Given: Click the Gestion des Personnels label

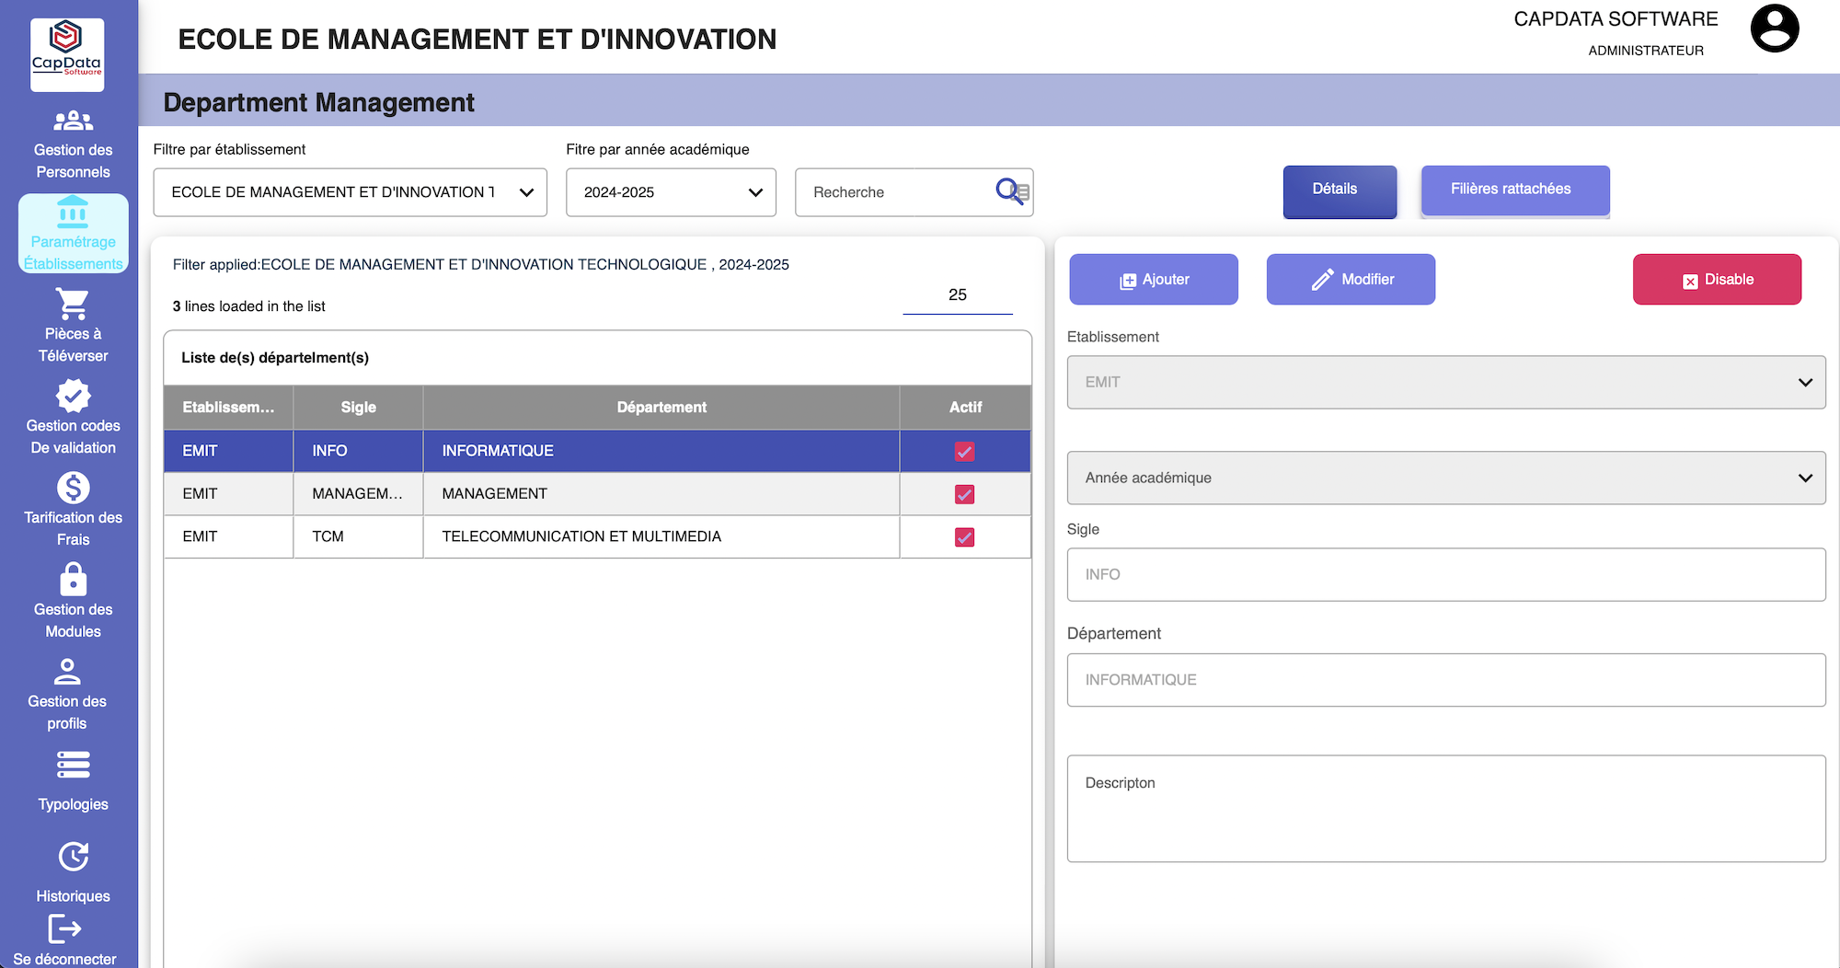Looking at the screenshot, I should coord(74,161).
